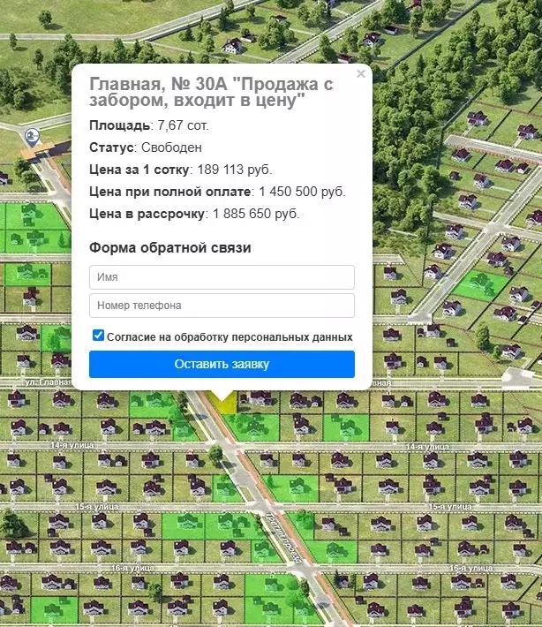Click the Имя input field
The width and height of the screenshot is (542, 627).
tap(222, 277)
